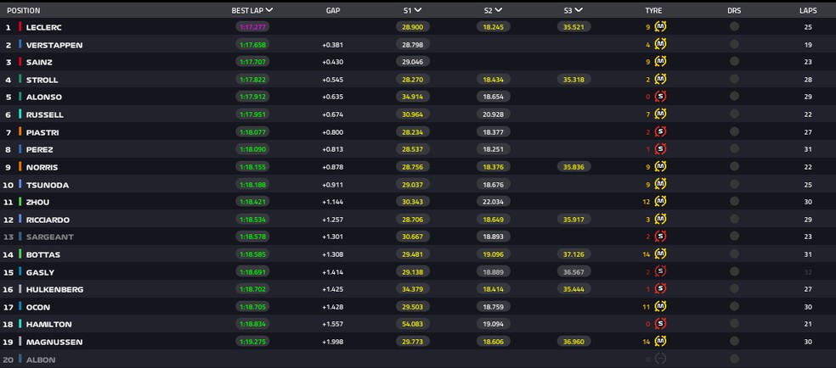Click Albon's unknown tyre icon
Viewport: 836px width, 368px height.
661,359
